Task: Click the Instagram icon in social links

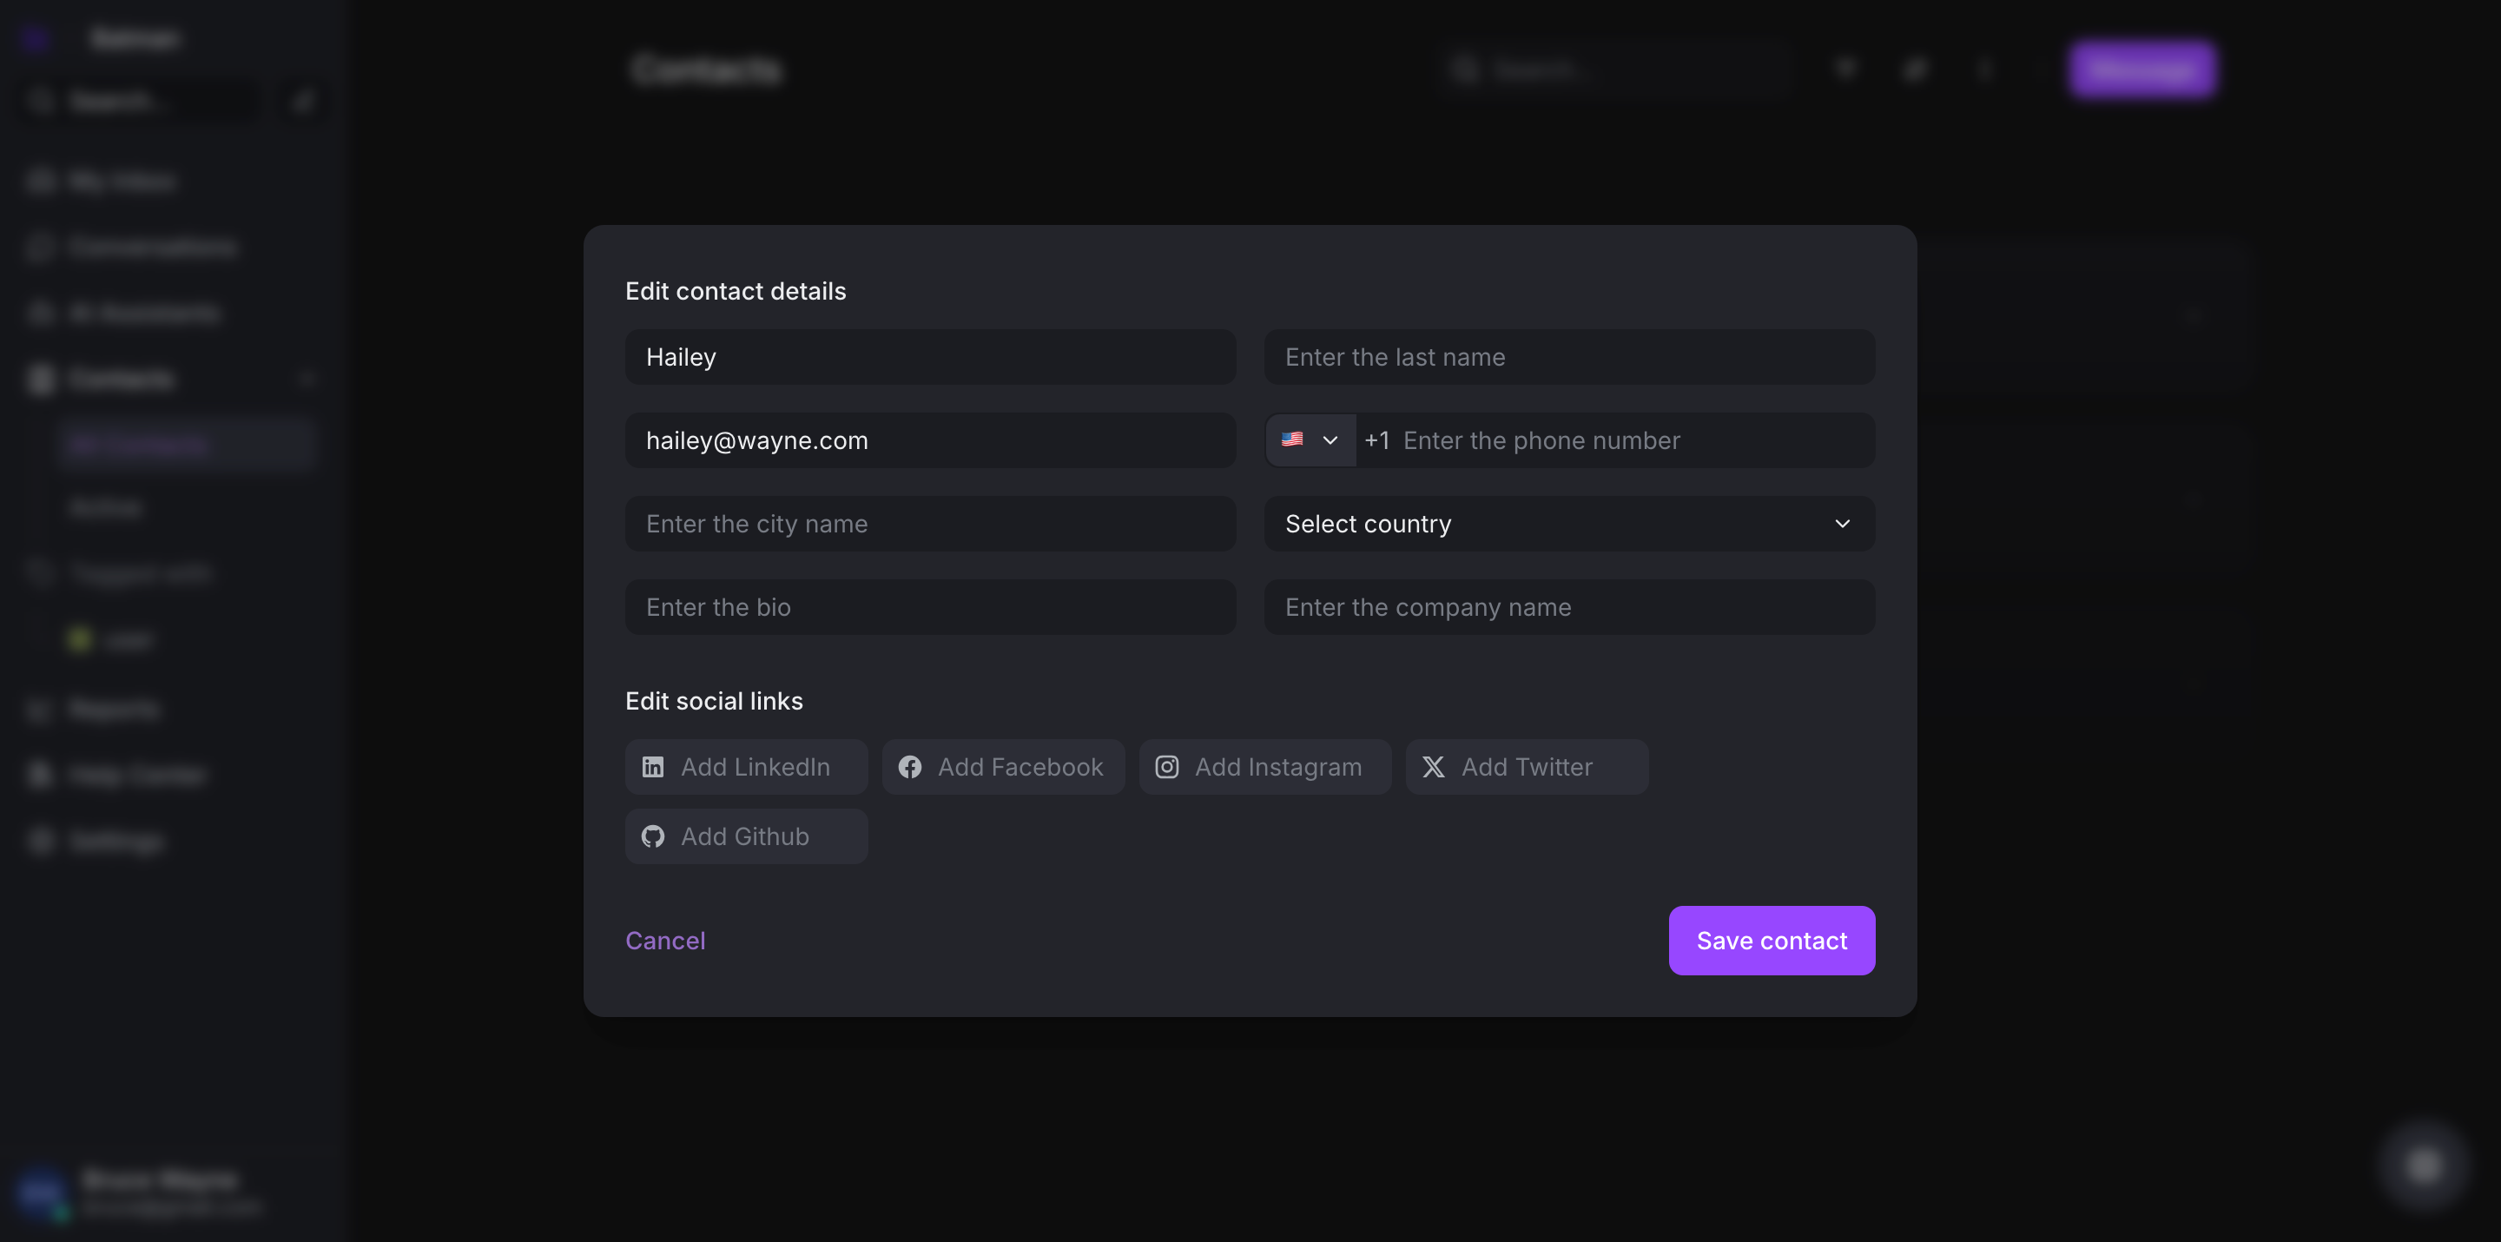Action: coord(1166,767)
